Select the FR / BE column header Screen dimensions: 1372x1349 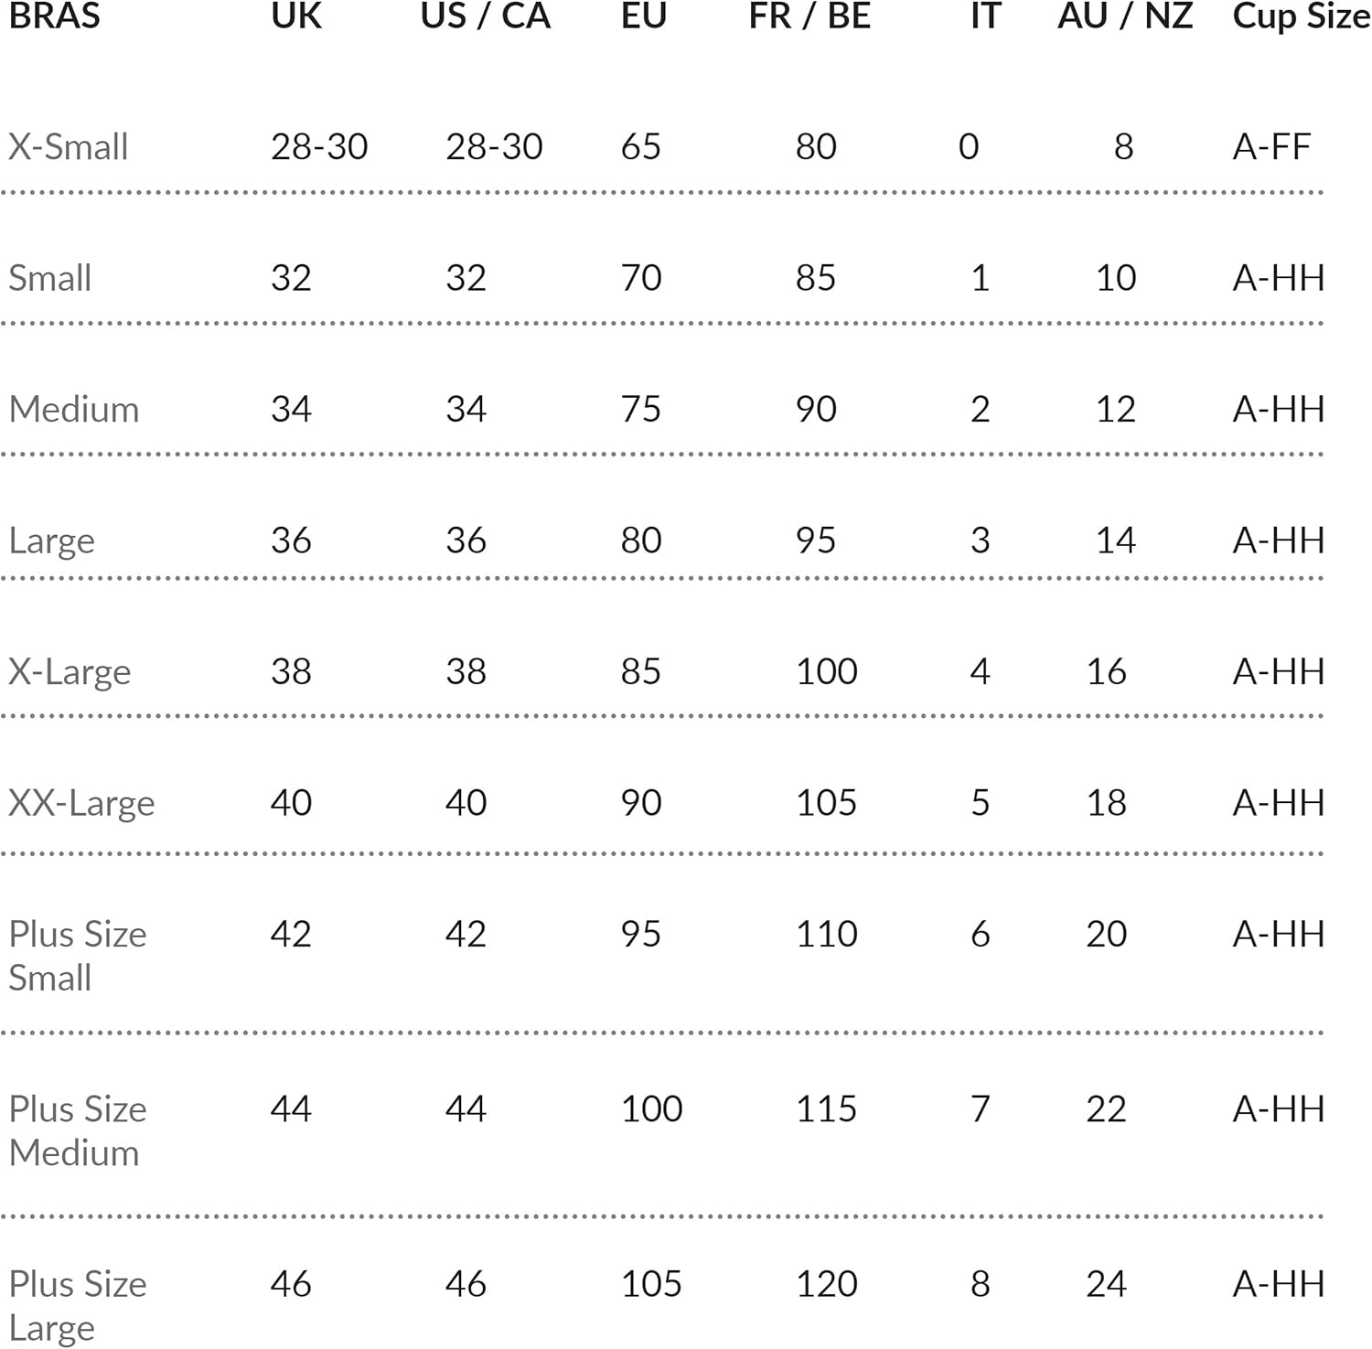pyautogui.click(x=809, y=16)
